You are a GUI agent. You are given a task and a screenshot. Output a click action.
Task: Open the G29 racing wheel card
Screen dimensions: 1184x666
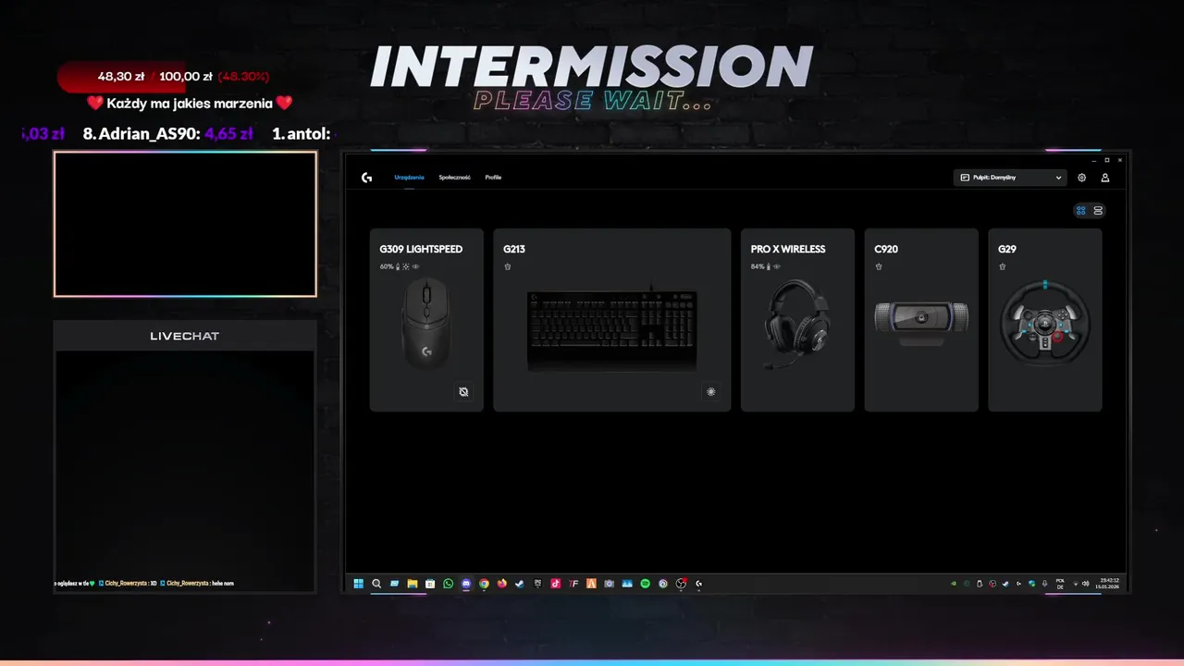click(x=1045, y=319)
